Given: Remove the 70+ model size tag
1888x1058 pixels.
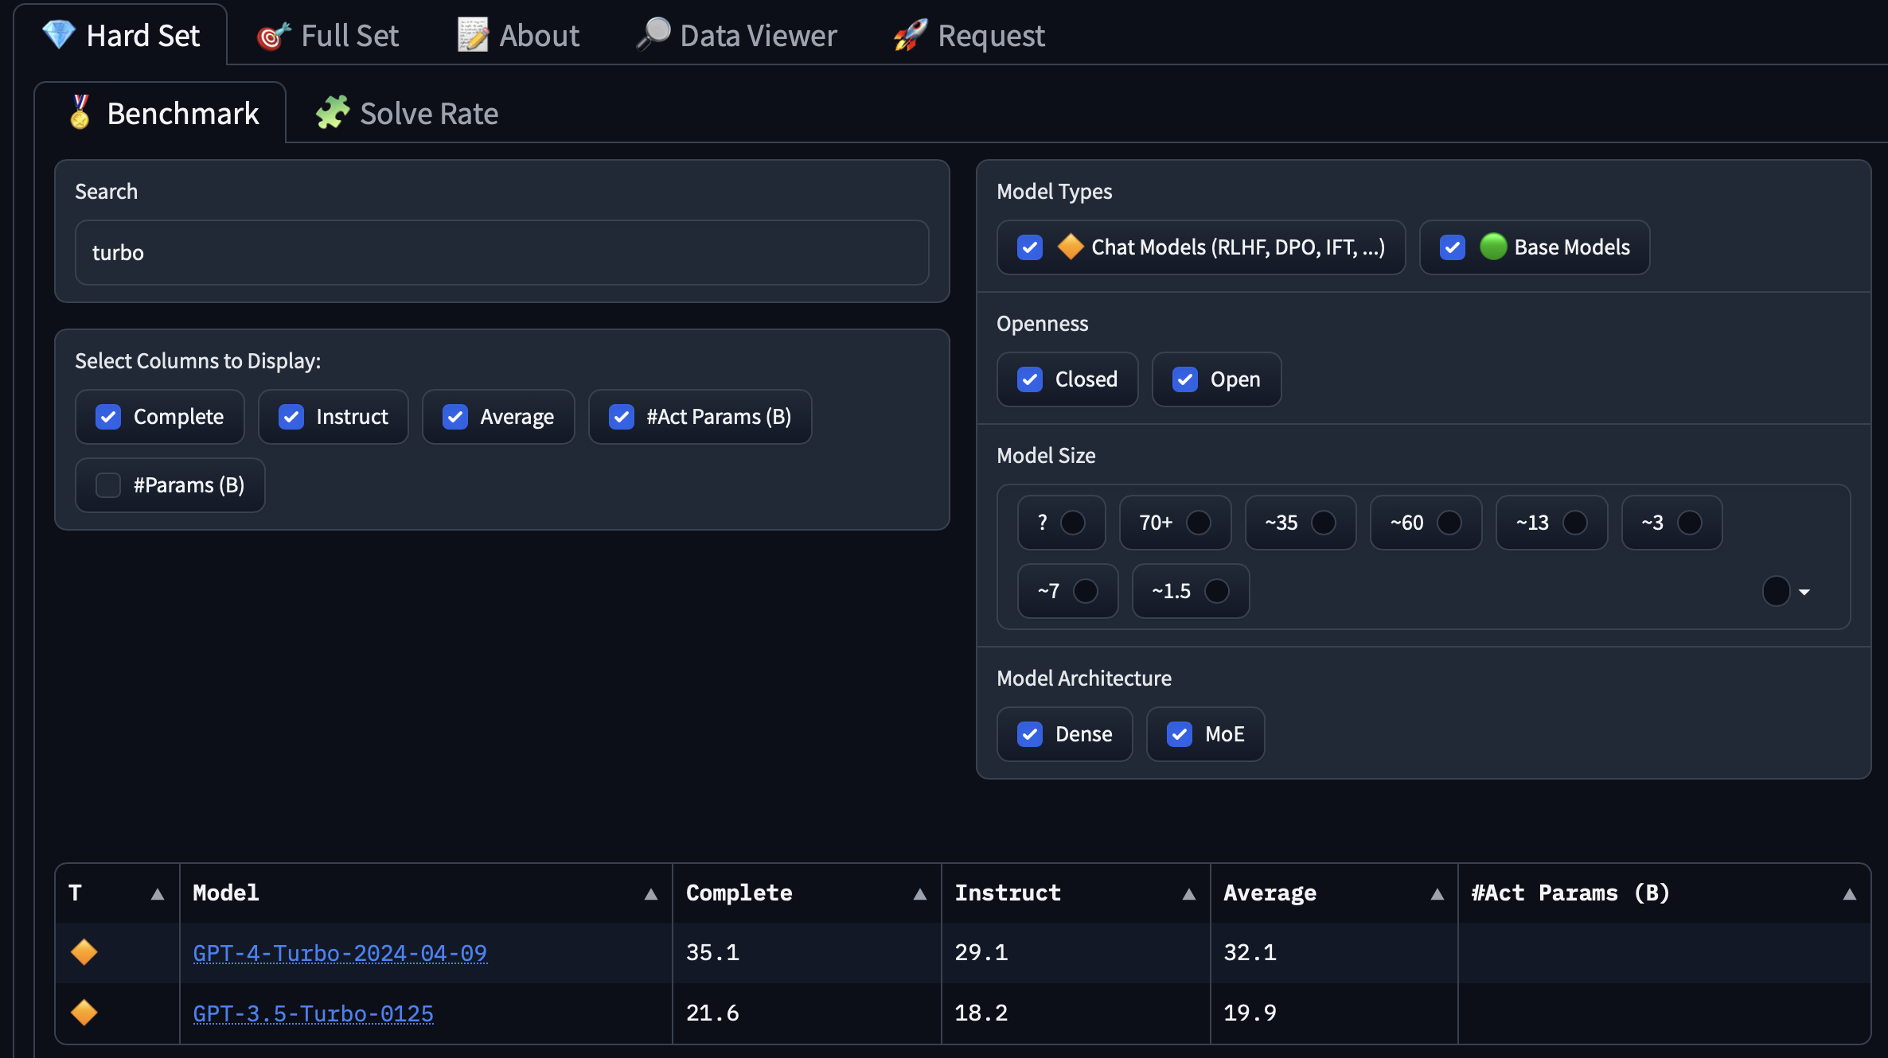Looking at the screenshot, I should tap(1199, 523).
